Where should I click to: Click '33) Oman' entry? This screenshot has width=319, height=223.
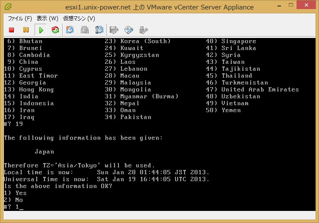coord(120,110)
